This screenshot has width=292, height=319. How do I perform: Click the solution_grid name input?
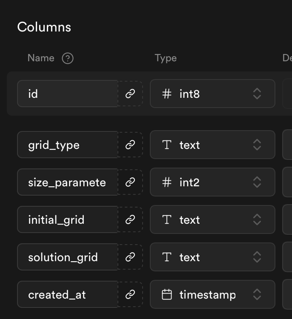coord(67,257)
